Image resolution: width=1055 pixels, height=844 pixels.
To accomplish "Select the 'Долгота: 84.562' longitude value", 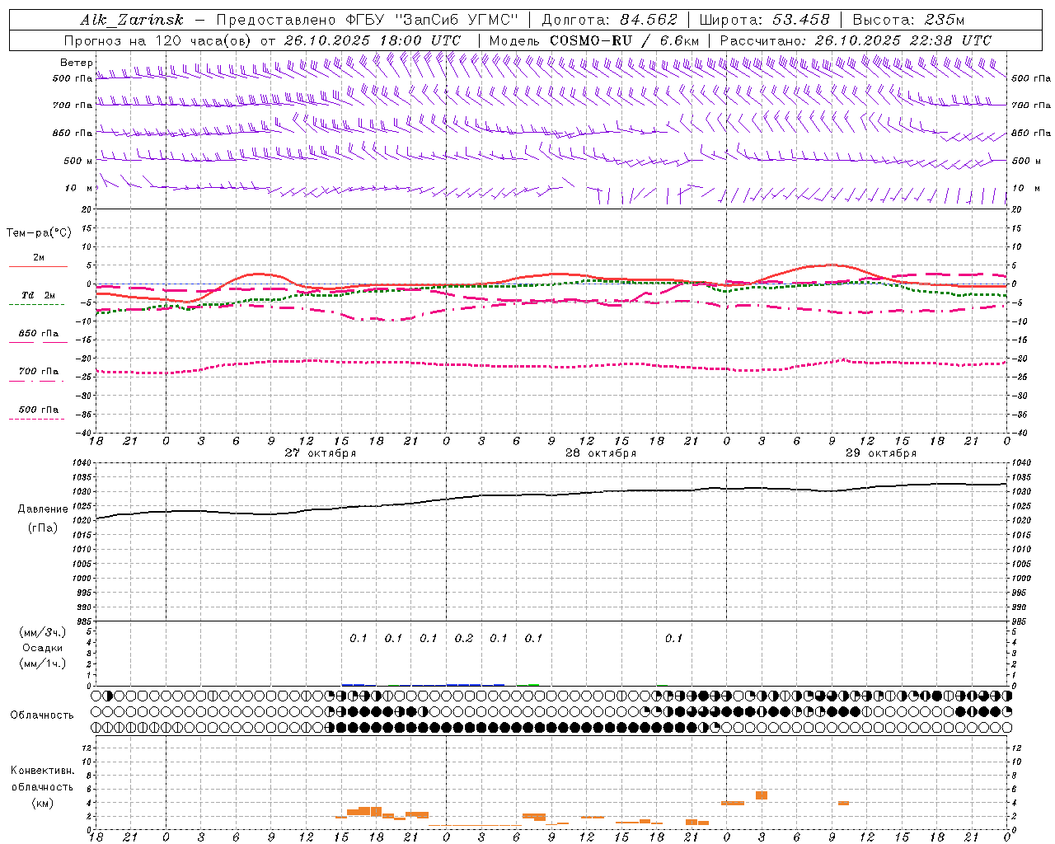I will click(609, 20).
